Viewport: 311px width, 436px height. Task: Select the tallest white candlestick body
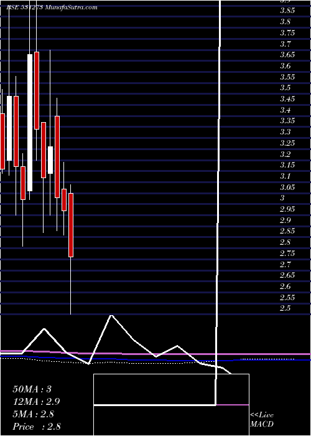(30, 123)
